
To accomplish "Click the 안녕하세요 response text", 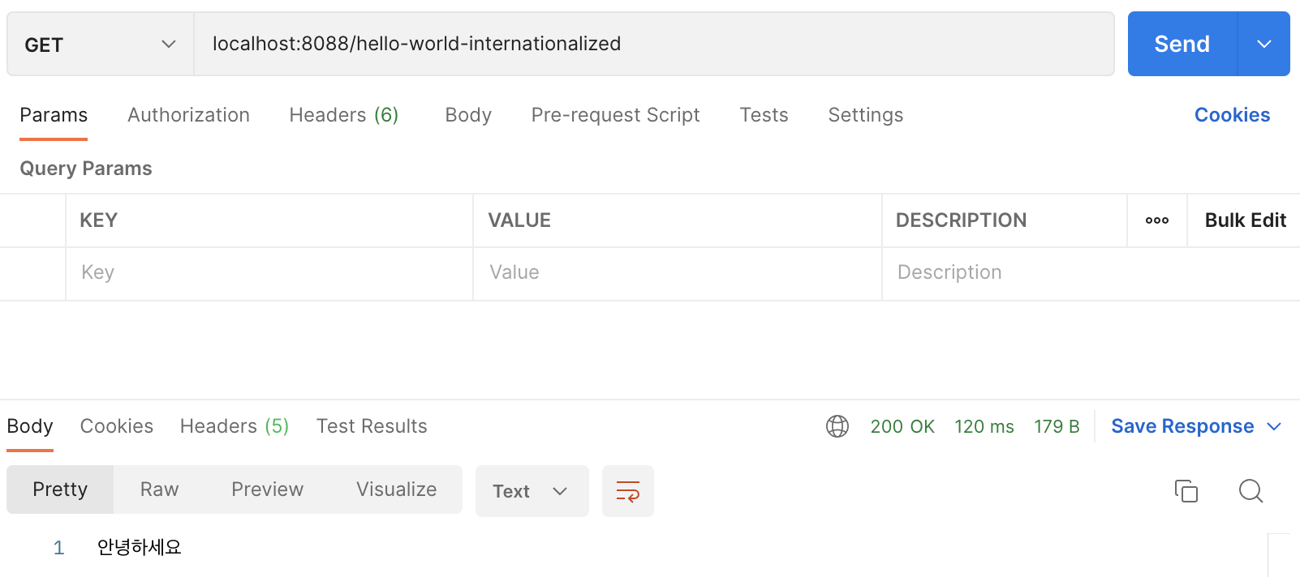I will pos(140,548).
